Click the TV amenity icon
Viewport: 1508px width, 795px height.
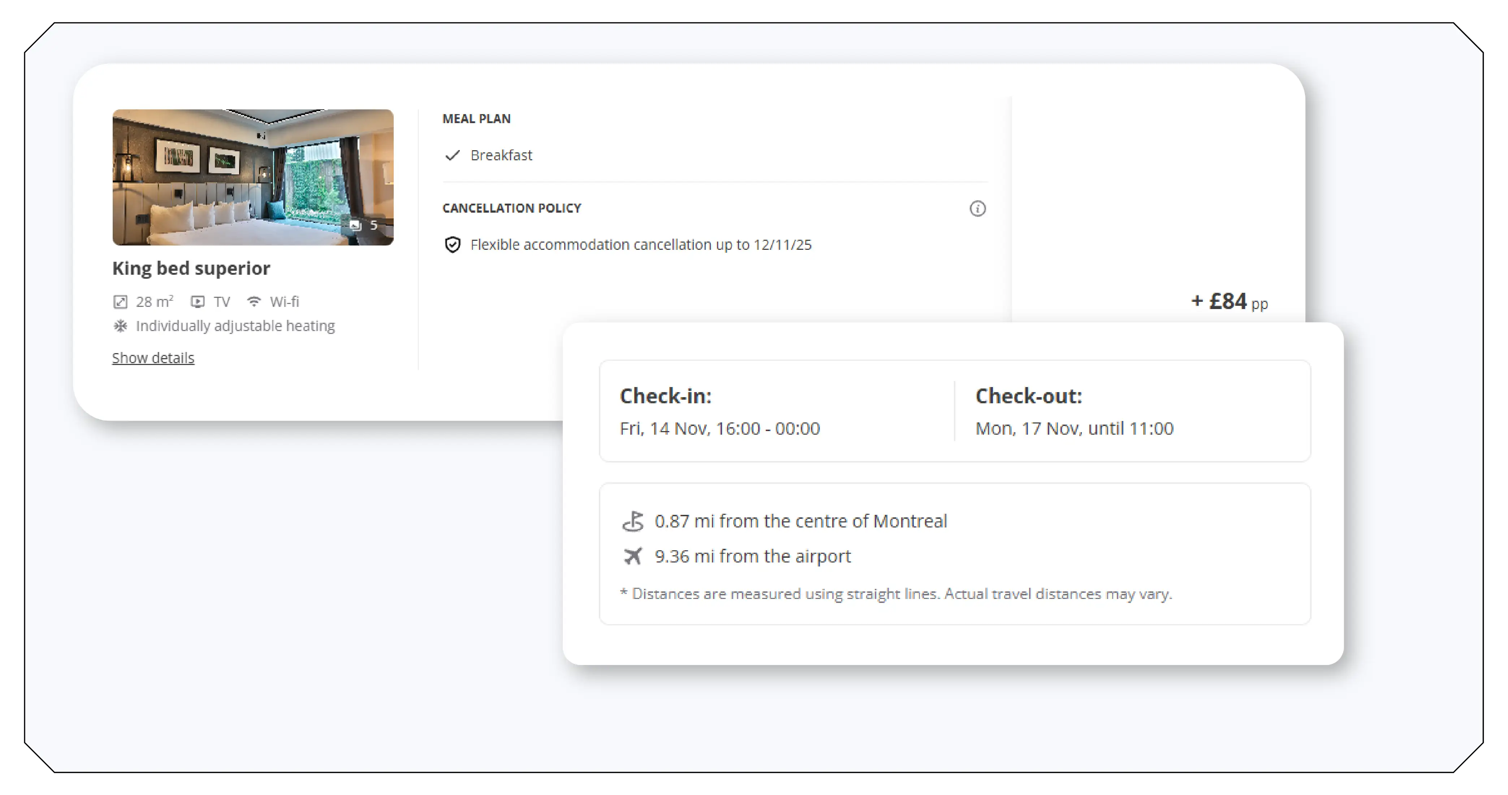(x=198, y=301)
